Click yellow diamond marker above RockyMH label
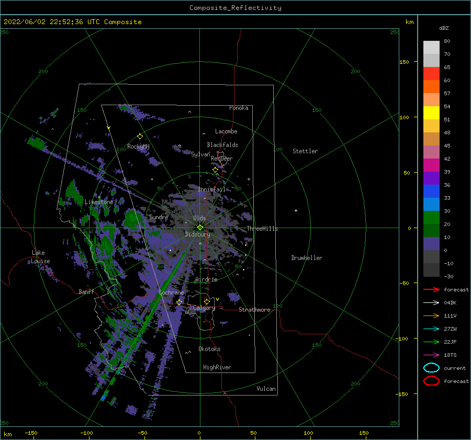 (x=140, y=137)
